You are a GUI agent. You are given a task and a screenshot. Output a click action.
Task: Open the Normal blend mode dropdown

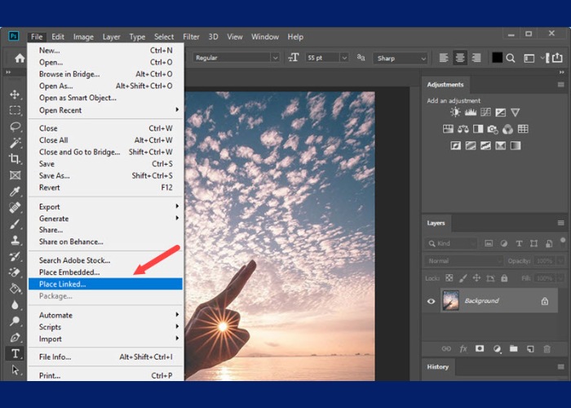pyautogui.click(x=464, y=261)
